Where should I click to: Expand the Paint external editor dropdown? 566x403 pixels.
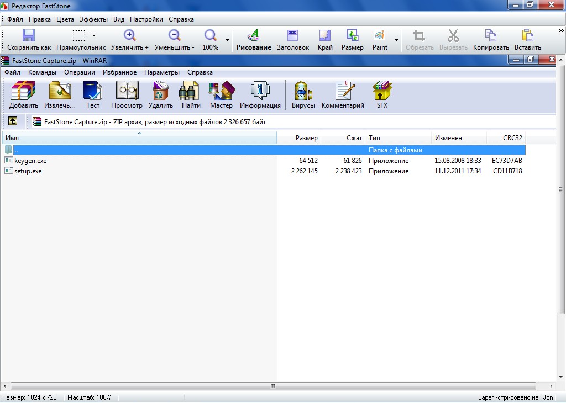[397, 40]
